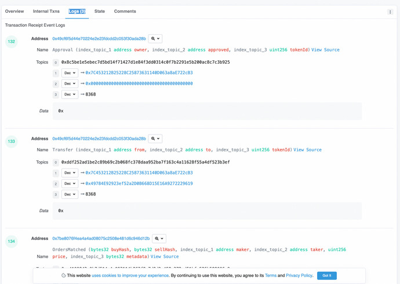Open Dec dropdown for topic 3 in log 133

[70, 194]
